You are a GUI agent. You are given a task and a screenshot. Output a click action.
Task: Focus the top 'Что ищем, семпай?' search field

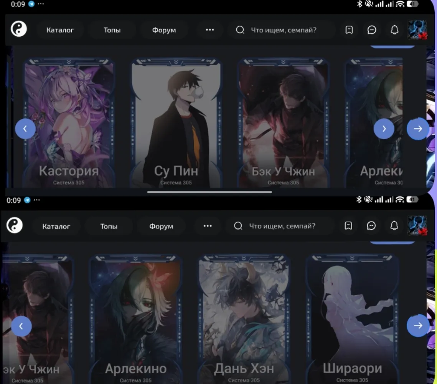pos(282,30)
